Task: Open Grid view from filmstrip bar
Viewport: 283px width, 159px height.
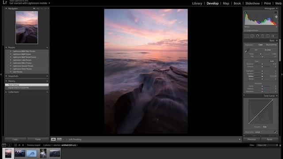Action: pyautogui.click(x=15, y=145)
